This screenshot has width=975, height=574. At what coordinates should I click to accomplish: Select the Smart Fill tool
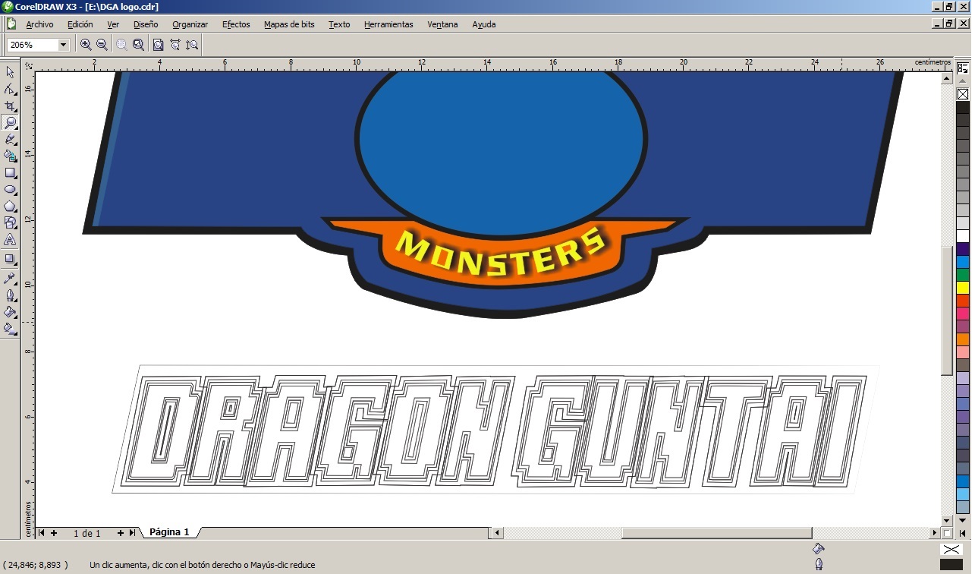10,156
